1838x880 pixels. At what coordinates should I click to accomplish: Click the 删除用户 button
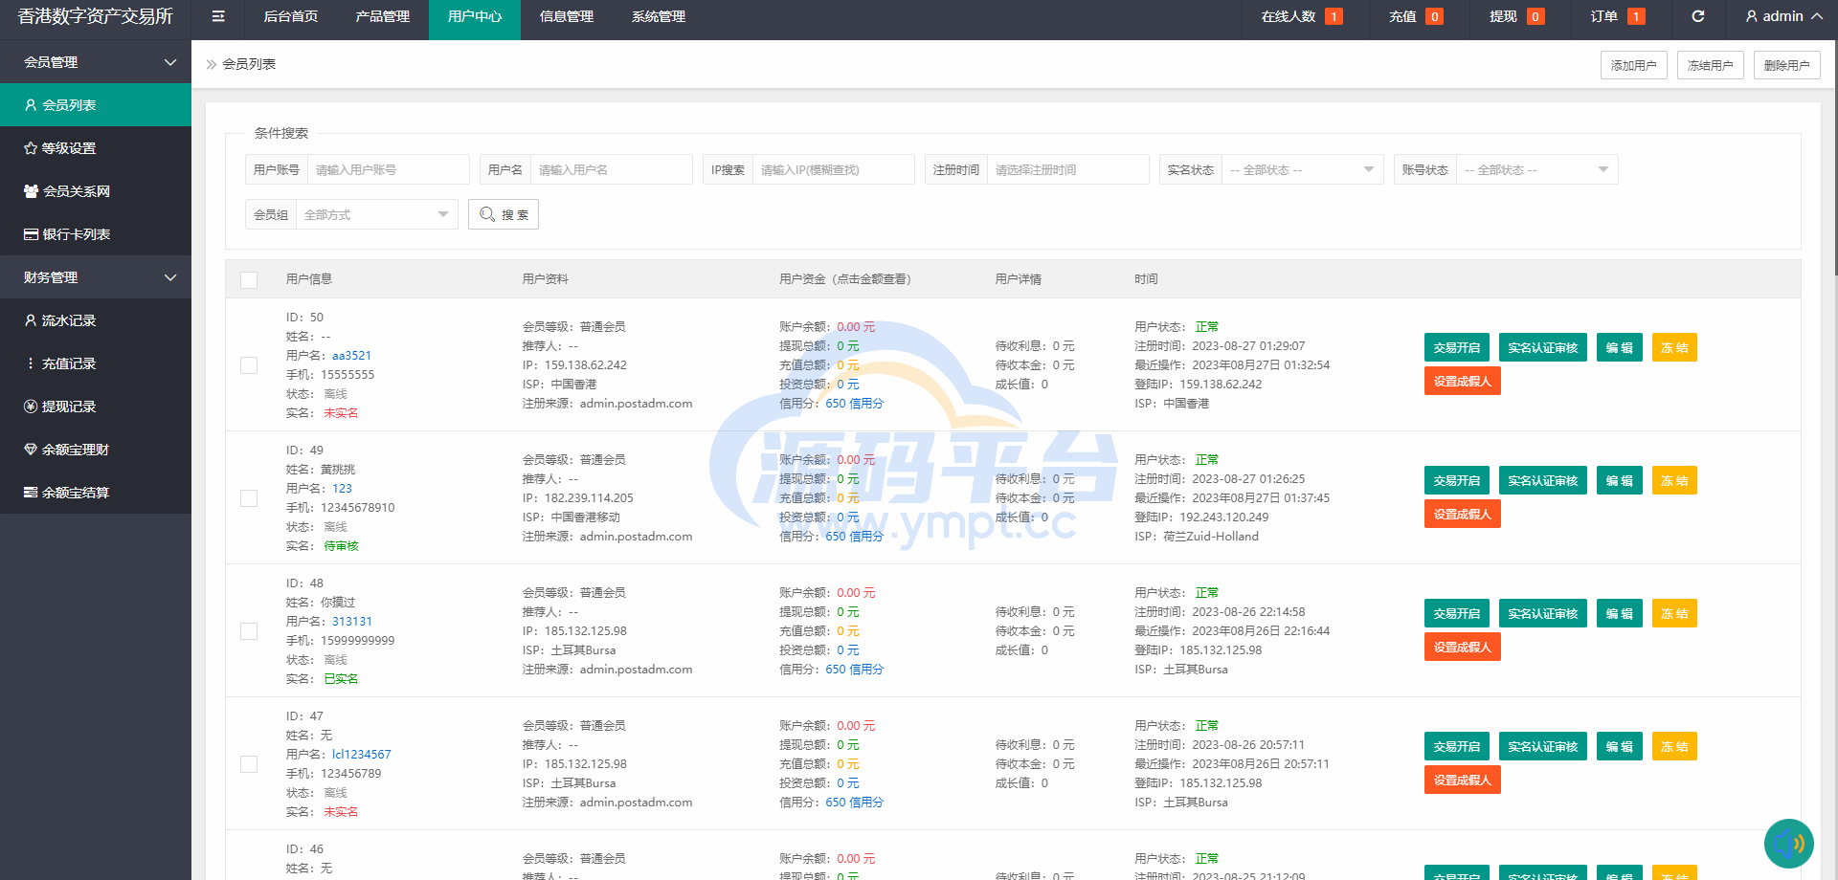click(x=1787, y=65)
